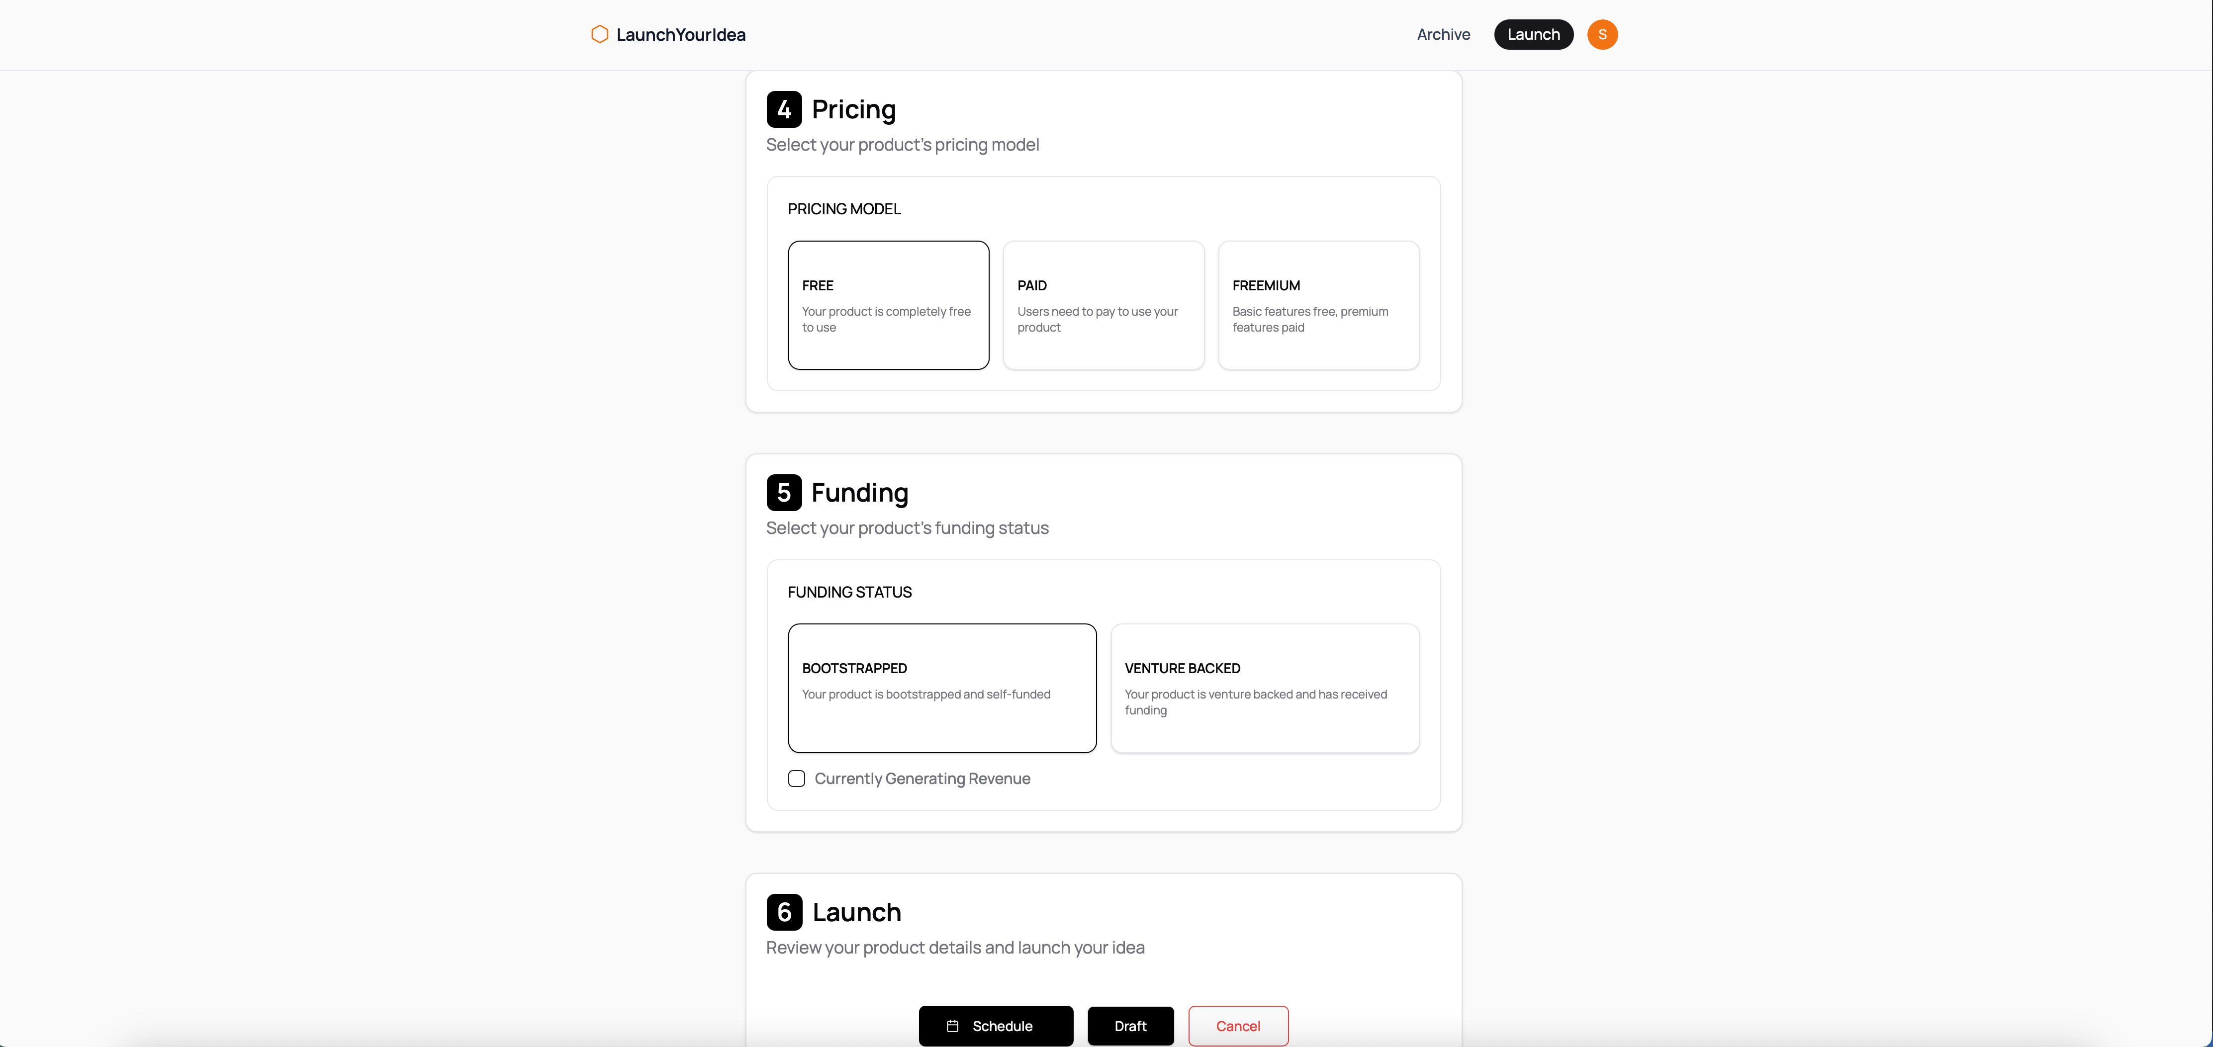Click the FUNDING STATUS label
The image size is (2213, 1047).
coord(849,592)
